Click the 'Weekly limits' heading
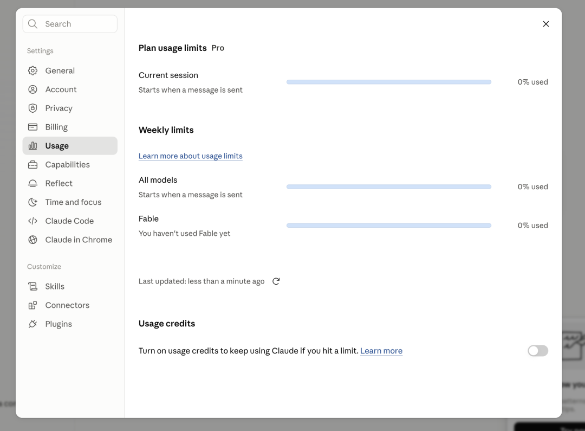This screenshot has width=585, height=431. tap(166, 130)
